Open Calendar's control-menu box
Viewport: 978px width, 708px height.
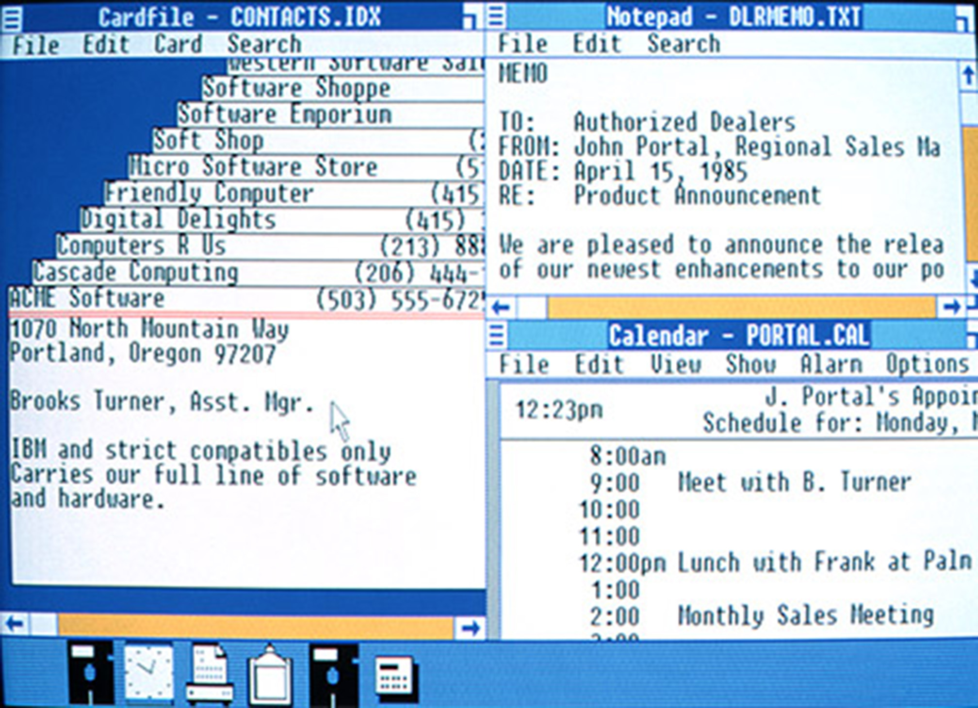497,334
